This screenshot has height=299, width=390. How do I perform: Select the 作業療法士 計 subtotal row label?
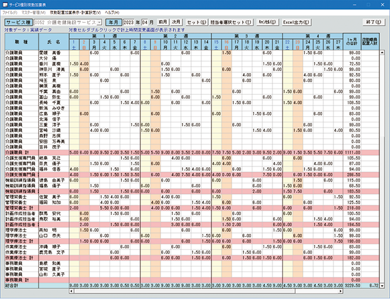pos(21,258)
